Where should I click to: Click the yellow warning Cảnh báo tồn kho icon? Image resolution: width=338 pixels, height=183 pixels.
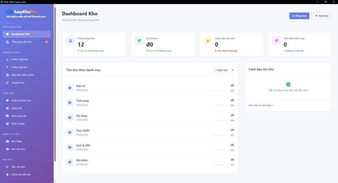(x=208, y=41)
